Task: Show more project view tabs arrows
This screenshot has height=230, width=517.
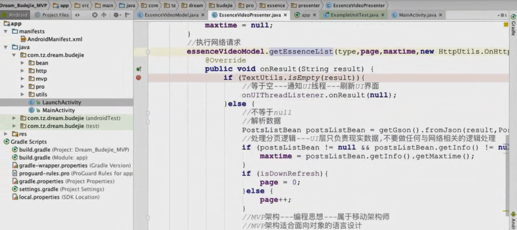Action: pos(77,15)
